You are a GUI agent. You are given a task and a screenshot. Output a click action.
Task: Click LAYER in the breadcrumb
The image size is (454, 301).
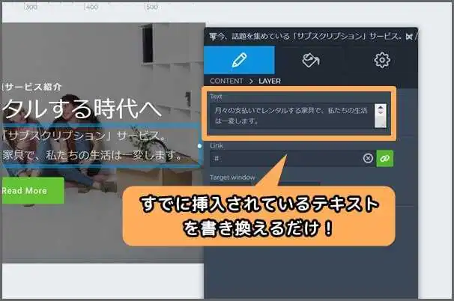[270, 81]
